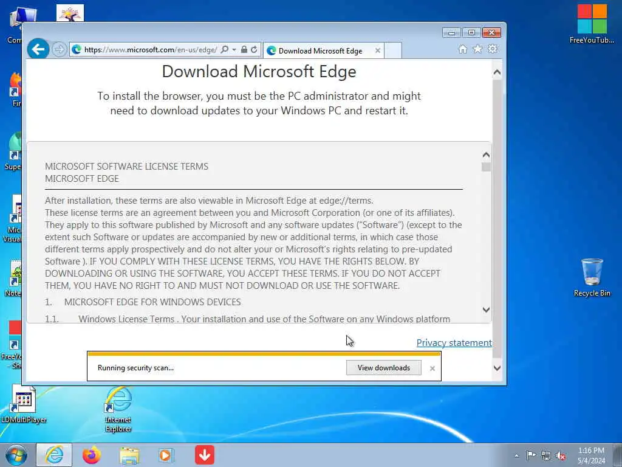Viewport: 622px width, 467px height.
Task: Select the Recycle Bin desktop icon
Action: click(592, 277)
